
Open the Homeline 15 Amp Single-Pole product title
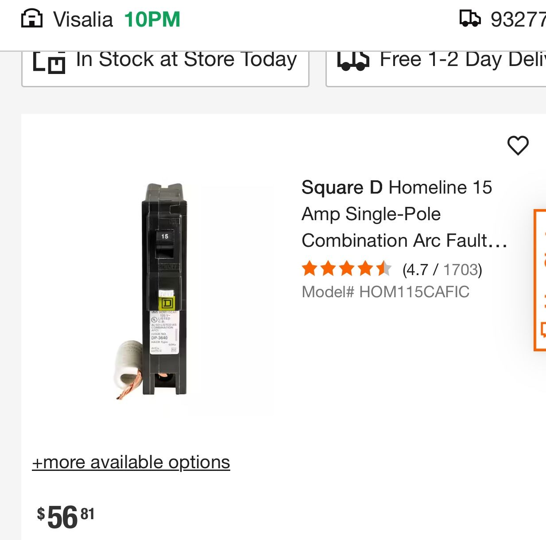pos(404,214)
